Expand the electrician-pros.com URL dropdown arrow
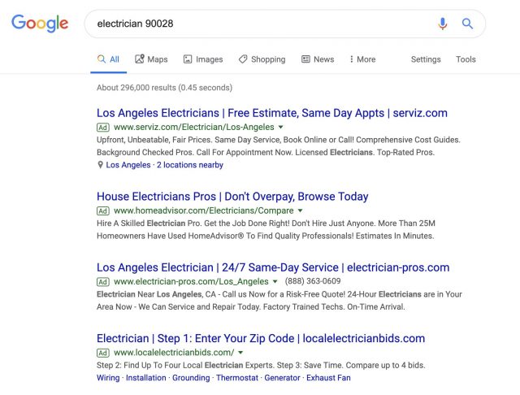The width and height of the screenshot is (520, 395). [x=275, y=282]
